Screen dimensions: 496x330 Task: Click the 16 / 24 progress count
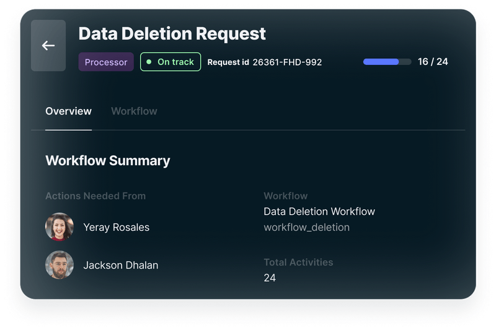(x=433, y=62)
